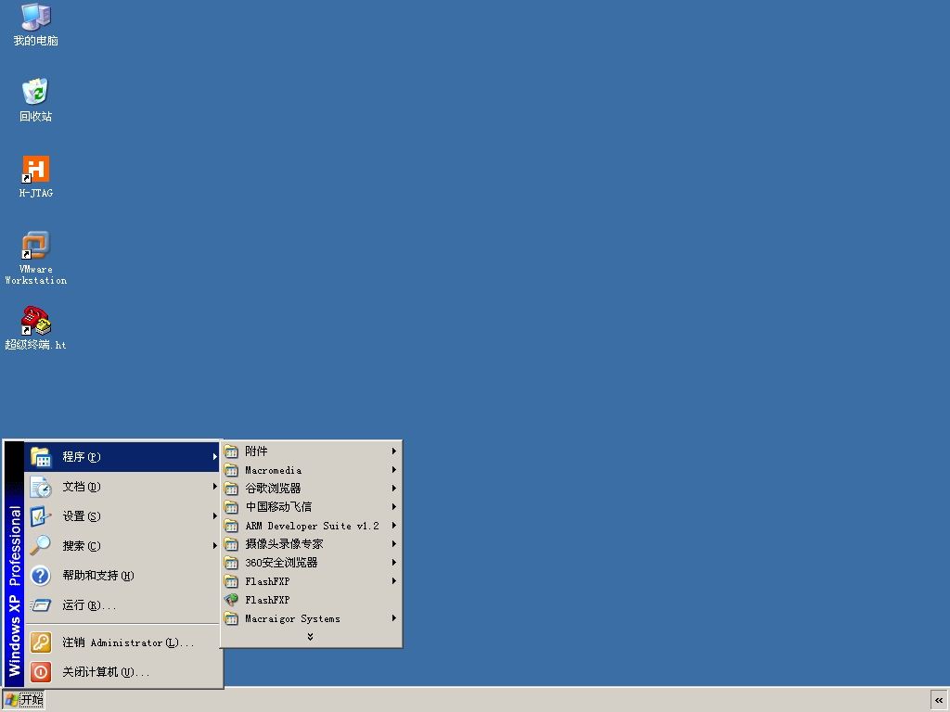Open 帮助和支持(H) from Start menu

122,575
